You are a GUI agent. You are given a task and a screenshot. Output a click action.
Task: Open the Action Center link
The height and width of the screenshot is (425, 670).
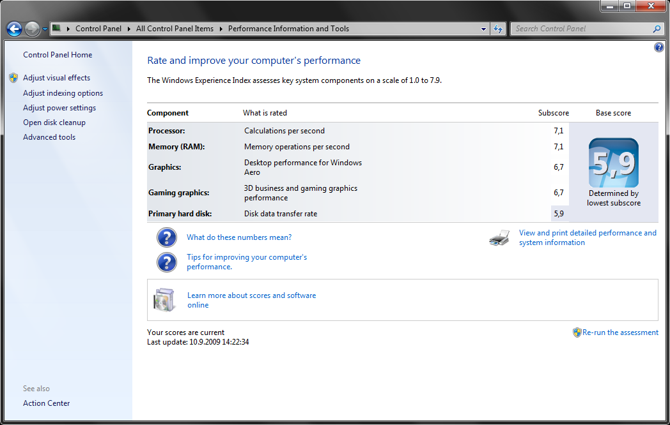coord(46,403)
